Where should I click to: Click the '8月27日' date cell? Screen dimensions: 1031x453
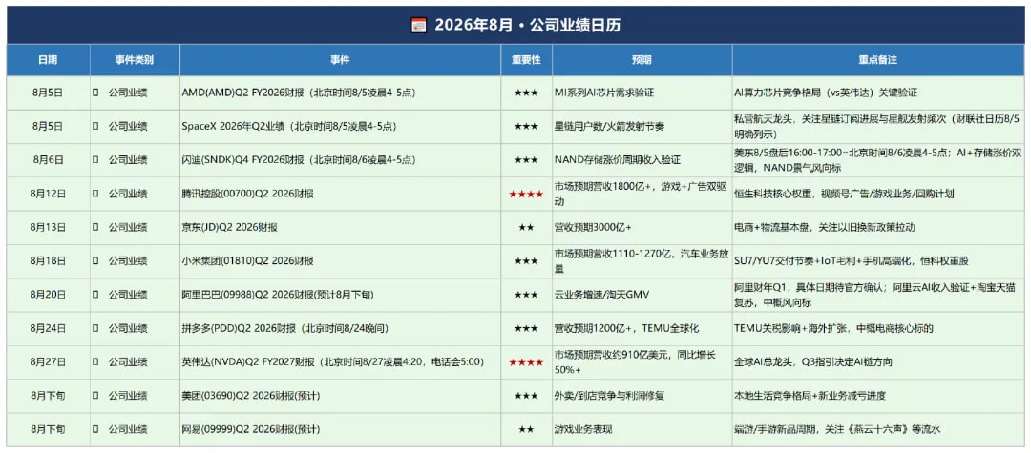pos(48,361)
